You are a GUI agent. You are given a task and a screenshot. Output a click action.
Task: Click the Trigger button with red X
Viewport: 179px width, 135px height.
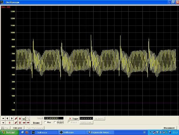coord(73,118)
